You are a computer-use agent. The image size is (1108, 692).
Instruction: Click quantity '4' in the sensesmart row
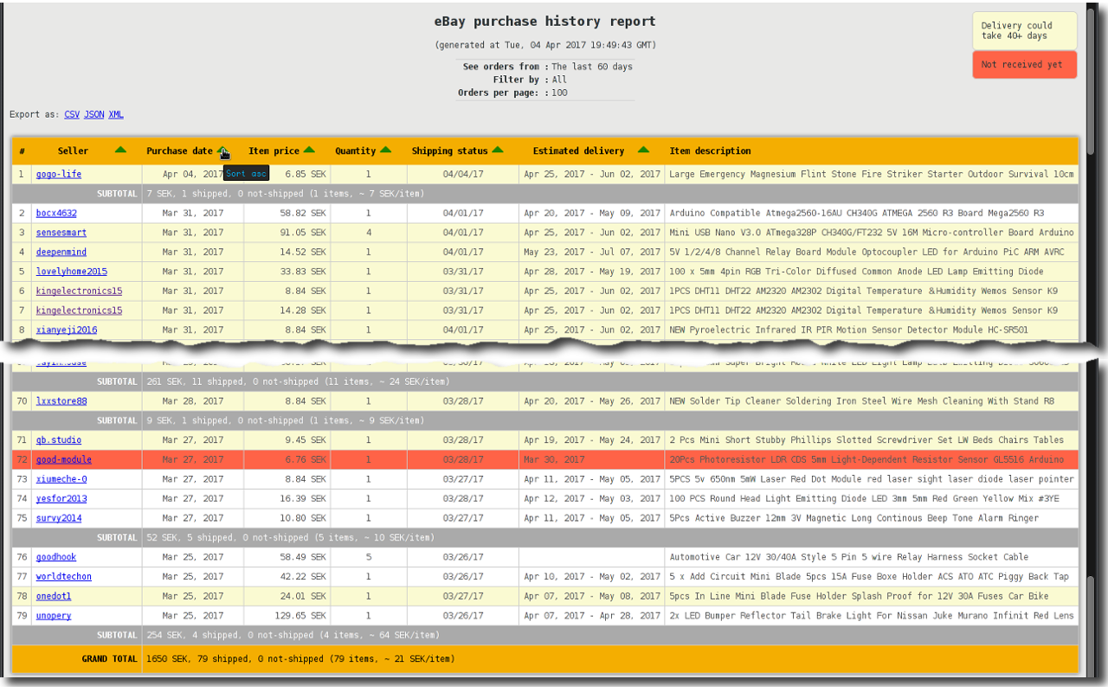[368, 233]
